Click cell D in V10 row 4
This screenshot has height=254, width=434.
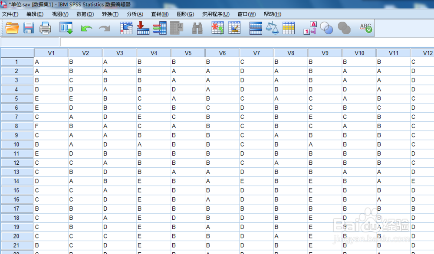(x=359, y=89)
